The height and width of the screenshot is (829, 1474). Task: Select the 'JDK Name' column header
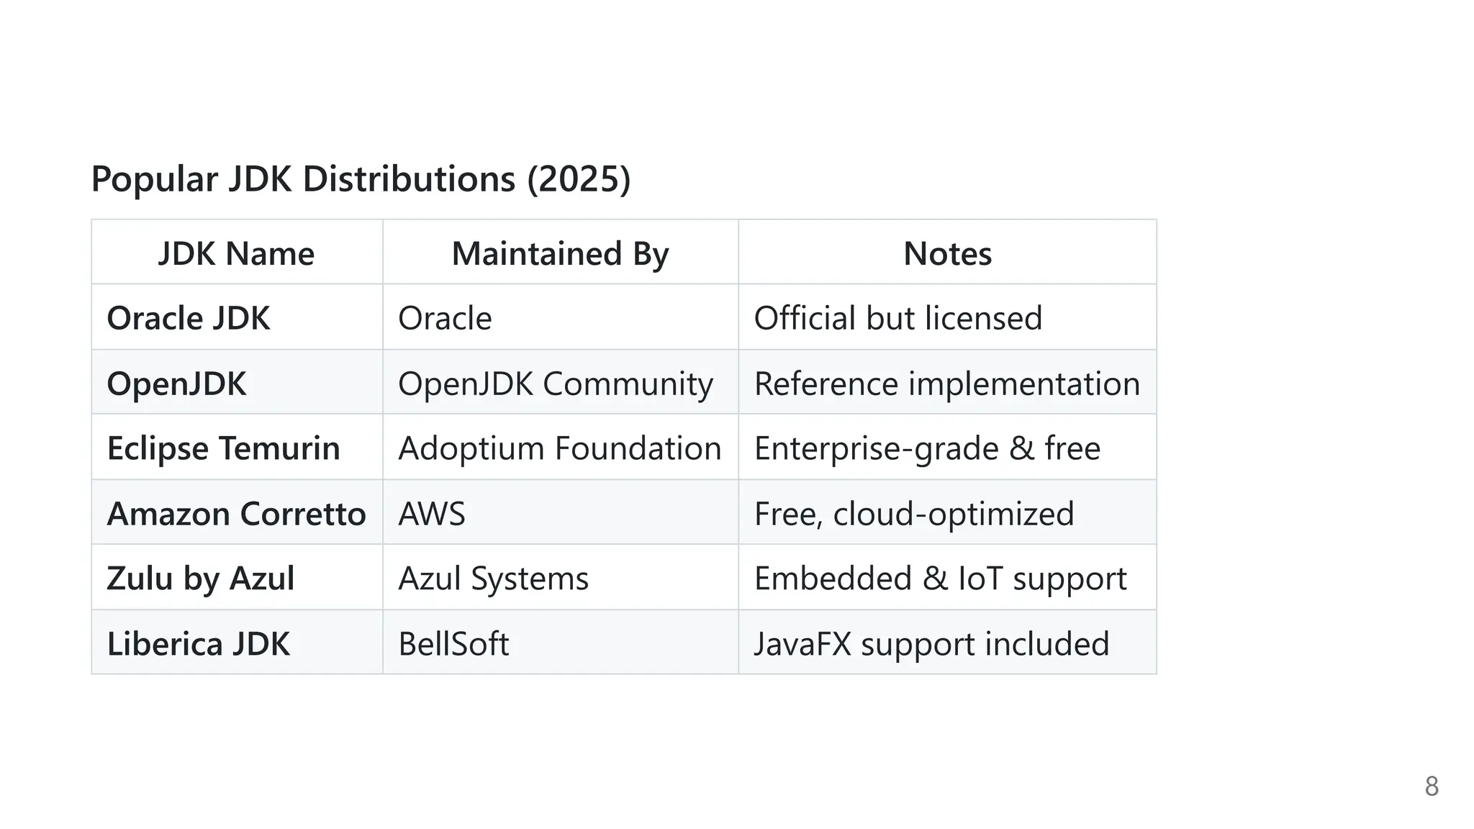[x=237, y=253]
